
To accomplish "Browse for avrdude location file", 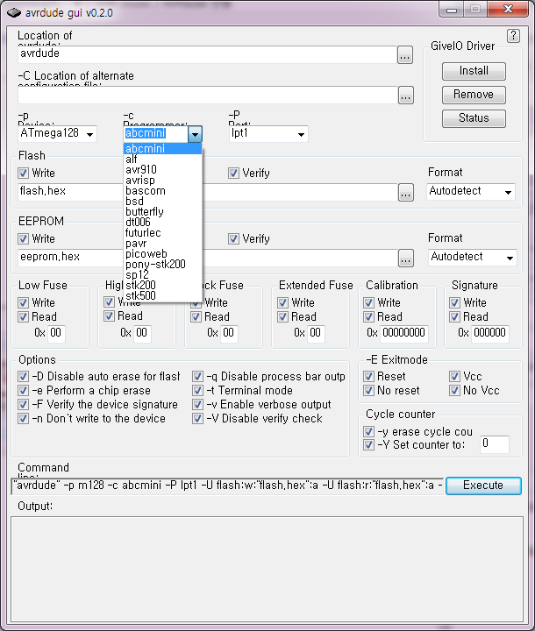I will click(405, 55).
